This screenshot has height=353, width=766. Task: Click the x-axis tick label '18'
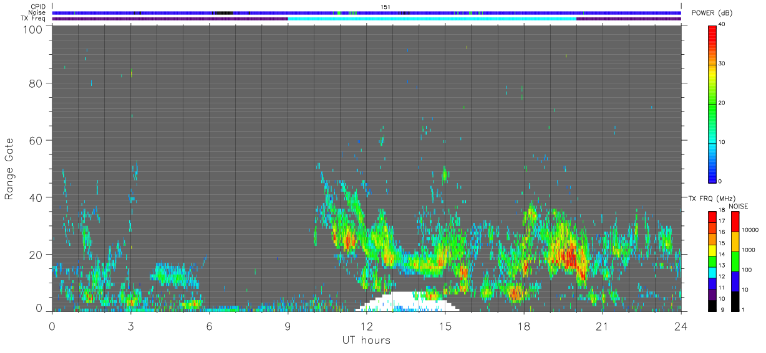pos(524,326)
